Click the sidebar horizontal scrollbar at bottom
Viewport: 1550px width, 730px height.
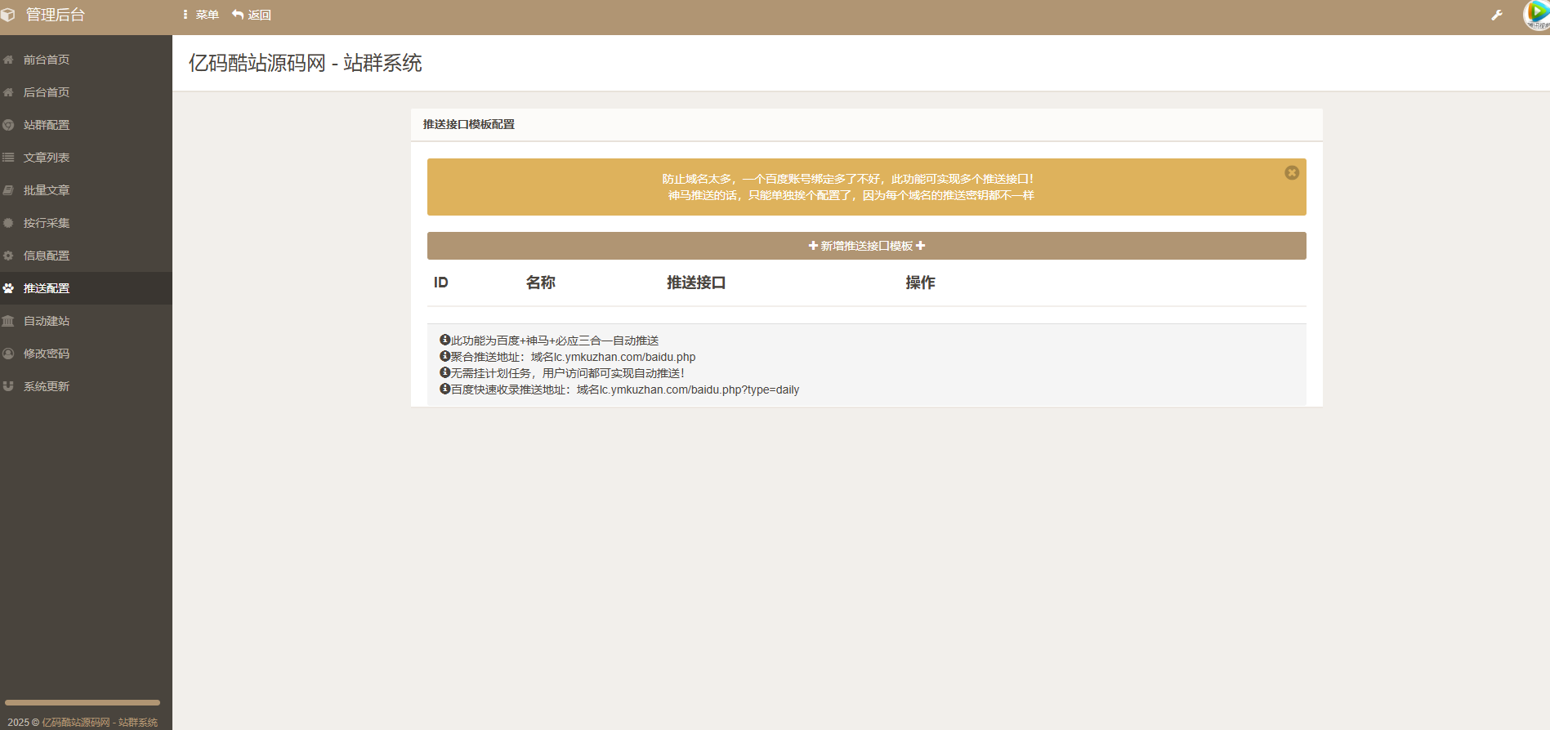[x=83, y=702]
